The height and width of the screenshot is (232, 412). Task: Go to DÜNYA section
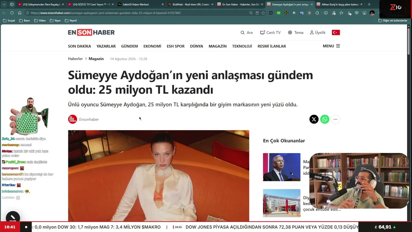(196, 46)
